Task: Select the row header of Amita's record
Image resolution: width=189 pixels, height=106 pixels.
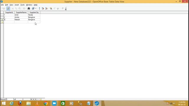Action: point(2,17)
